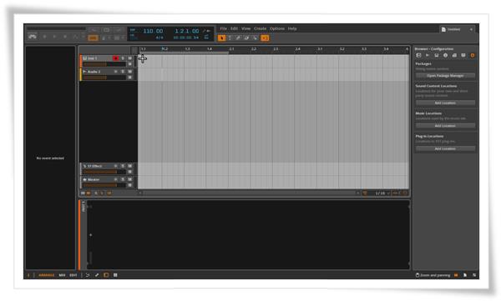Image resolution: width=501 pixels, height=301 pixels.
Task: Toggle the orange browser panel icon in footer
Action: pyautogui.click(x=456, y=275)
